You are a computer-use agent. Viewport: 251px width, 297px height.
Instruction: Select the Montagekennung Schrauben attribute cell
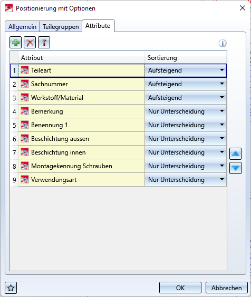pyautogui.click(x=82, y=166)
